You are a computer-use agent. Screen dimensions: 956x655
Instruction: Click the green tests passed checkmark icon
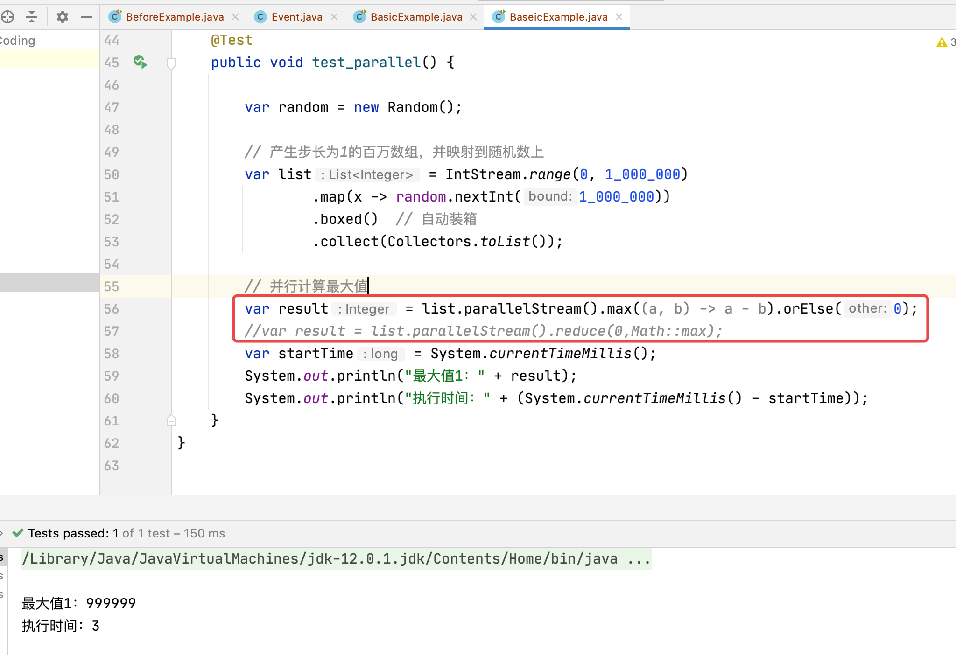pos(18,533)
